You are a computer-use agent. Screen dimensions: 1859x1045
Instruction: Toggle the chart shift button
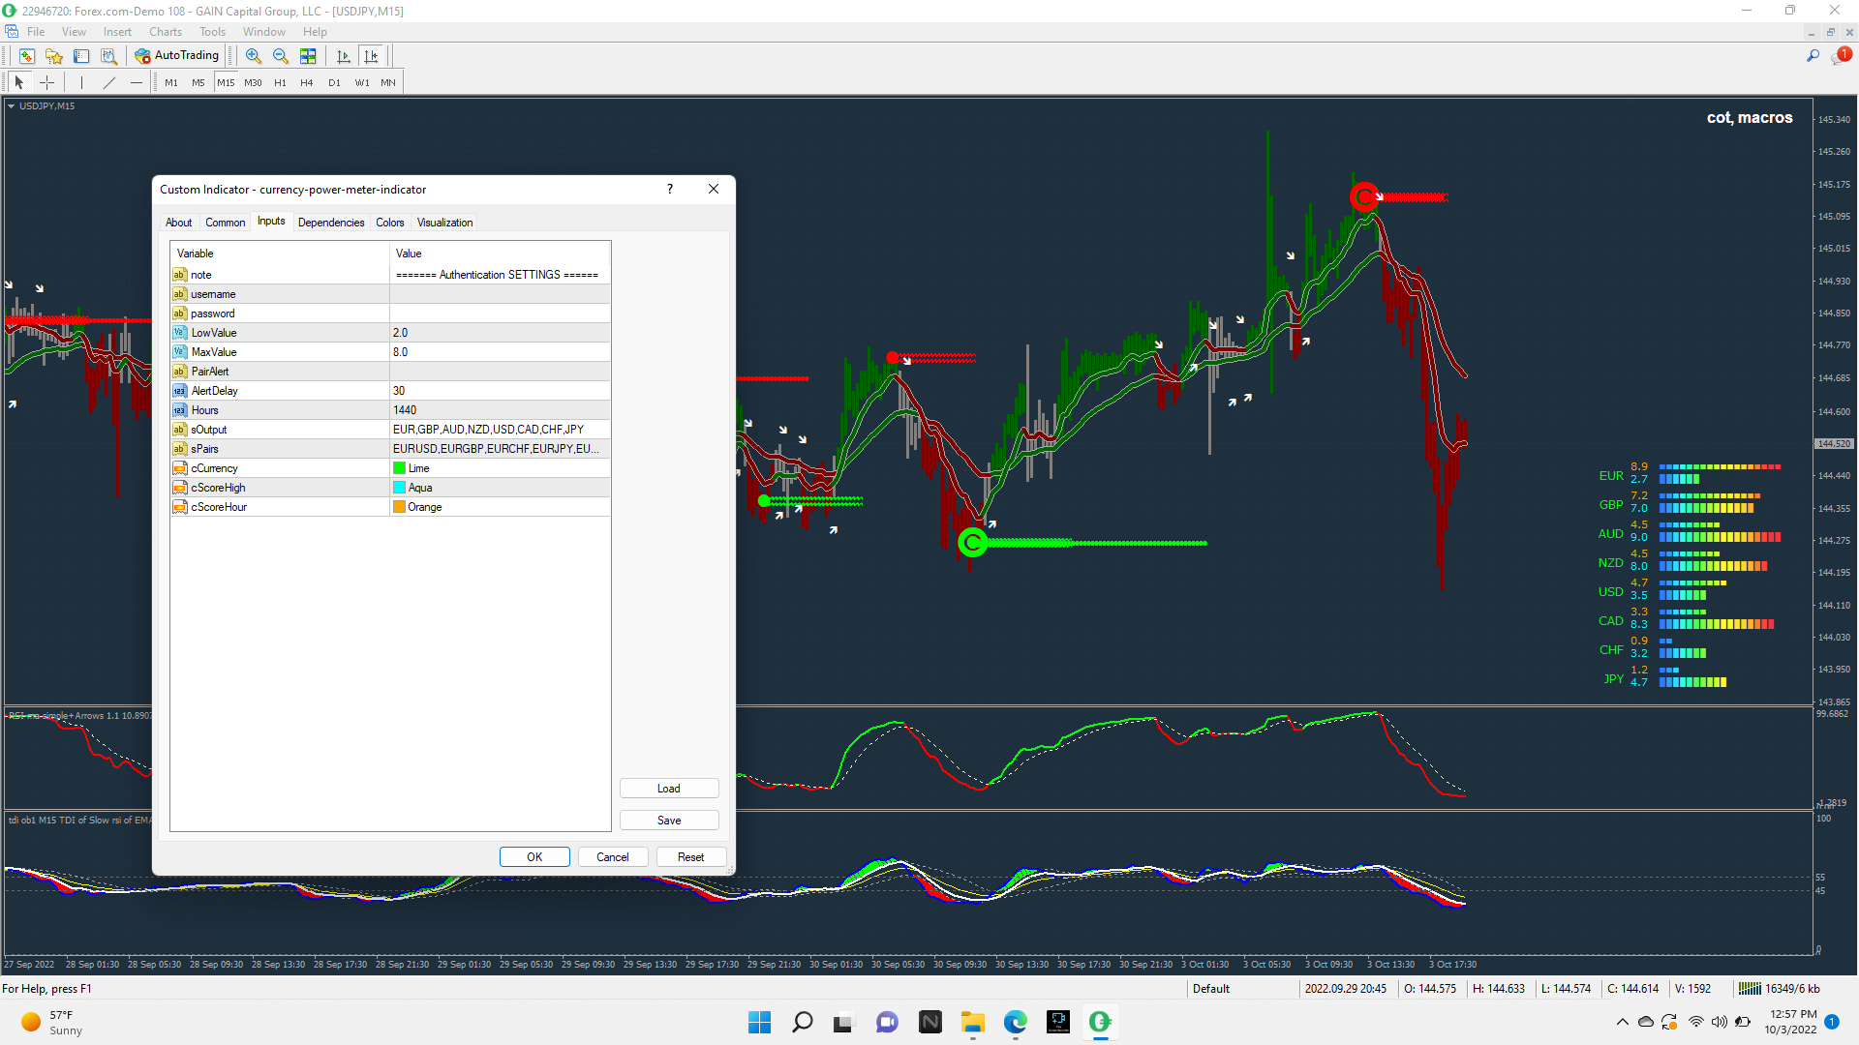371,56
